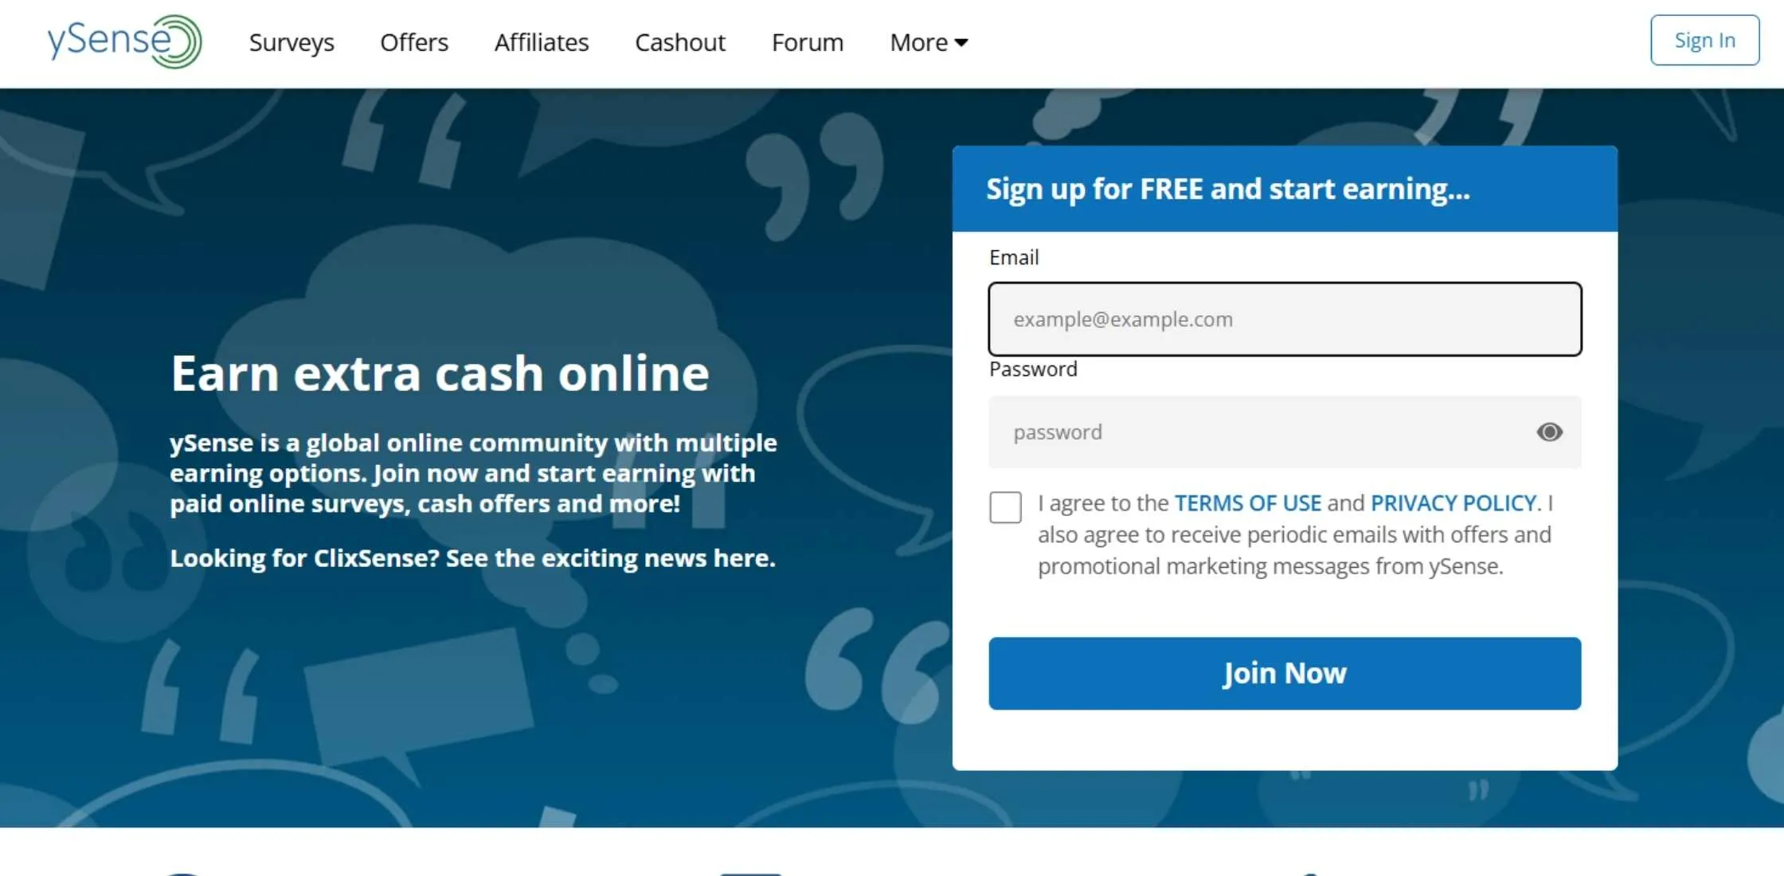Click the Password field label
This screenshot has height=876, width=1784.
tap(1033, 369)
